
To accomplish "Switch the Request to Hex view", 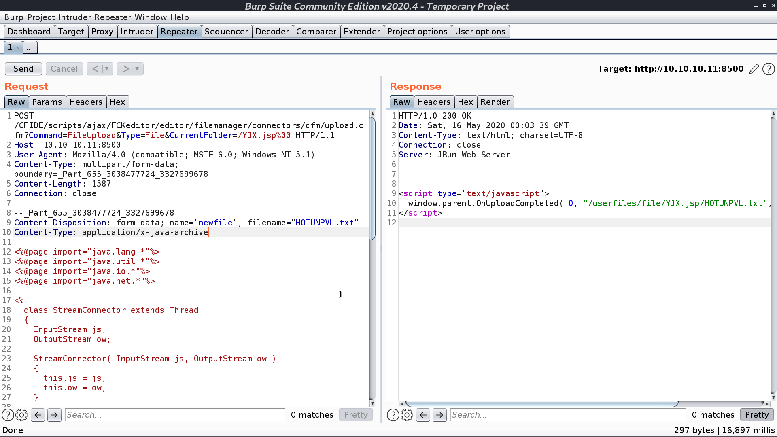I will pyautogui.click(x=118, y=102).
